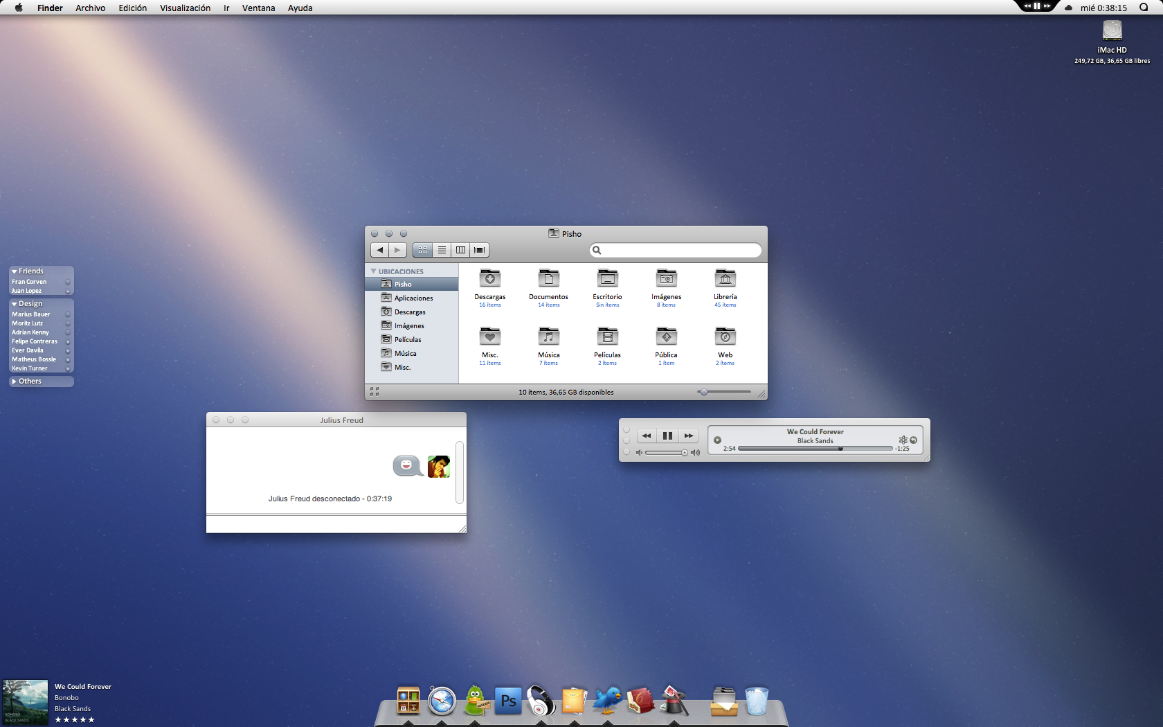Go to previous track in iTunes

tap(647, 436)
